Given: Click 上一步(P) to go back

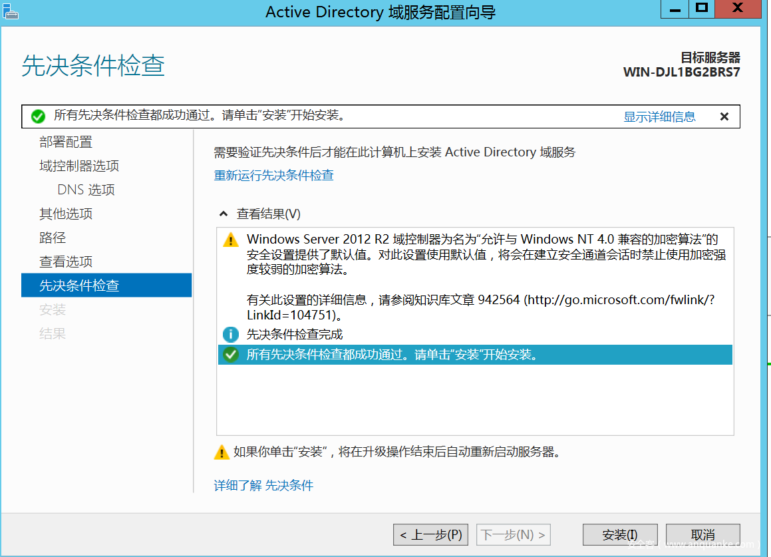Looking at the screenshot, I should coord(430,535).
